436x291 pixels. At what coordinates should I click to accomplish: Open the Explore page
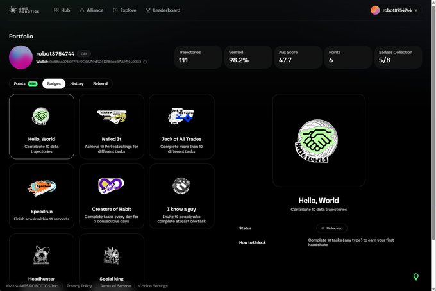pyautogui.click(x=124, y=10)
